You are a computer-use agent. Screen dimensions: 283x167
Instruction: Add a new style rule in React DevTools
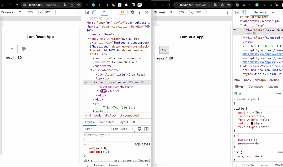point(132,129)
